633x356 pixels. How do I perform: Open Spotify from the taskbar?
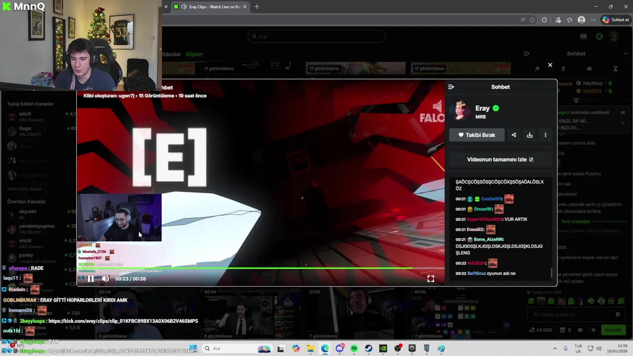tap(354, 349)
